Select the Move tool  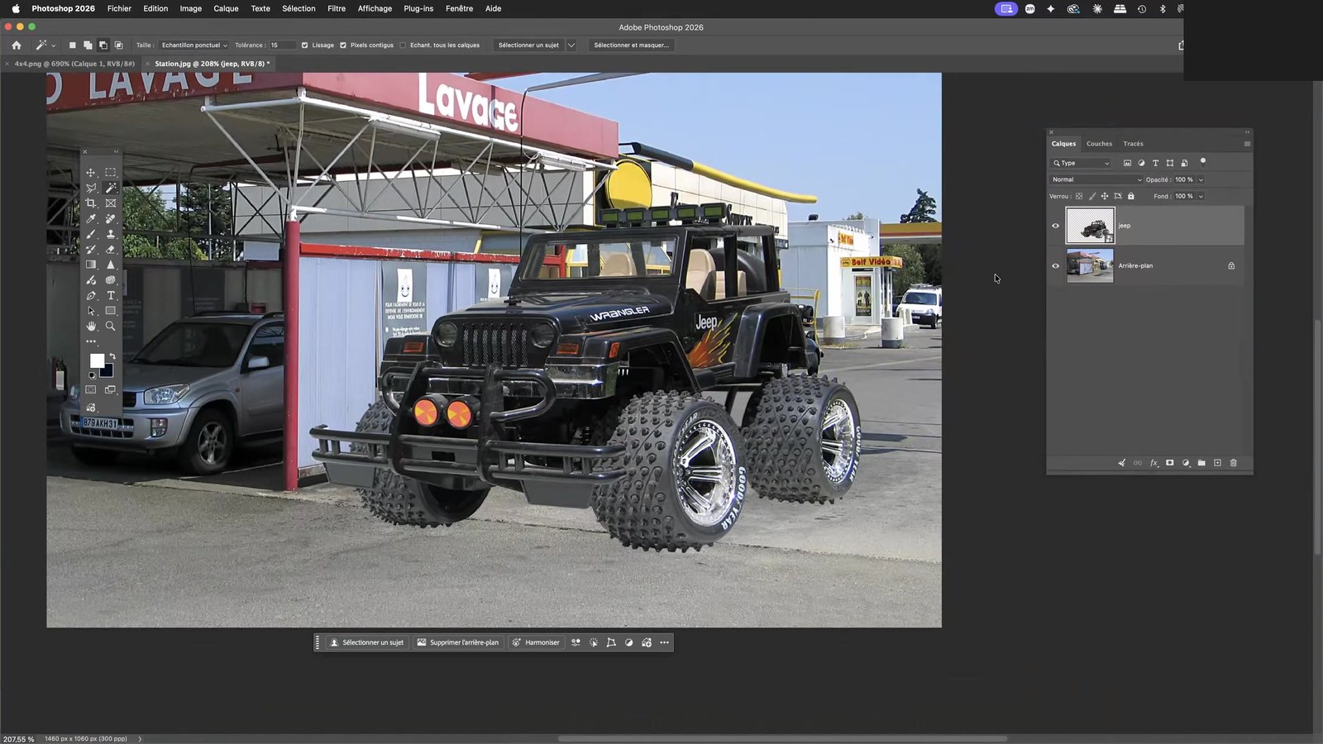91,173
